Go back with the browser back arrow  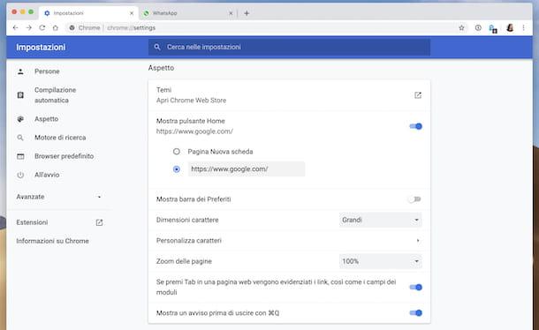(x=16, y=28)
